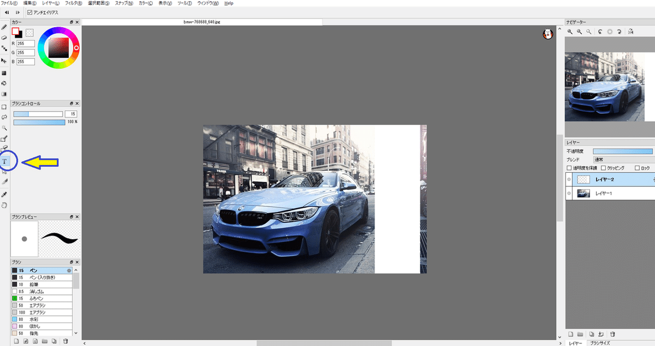Viewport: 655px width, 346px height.
Task: Switch to the bmw-768688_640.jpg document tab
Action: point(202,22)
